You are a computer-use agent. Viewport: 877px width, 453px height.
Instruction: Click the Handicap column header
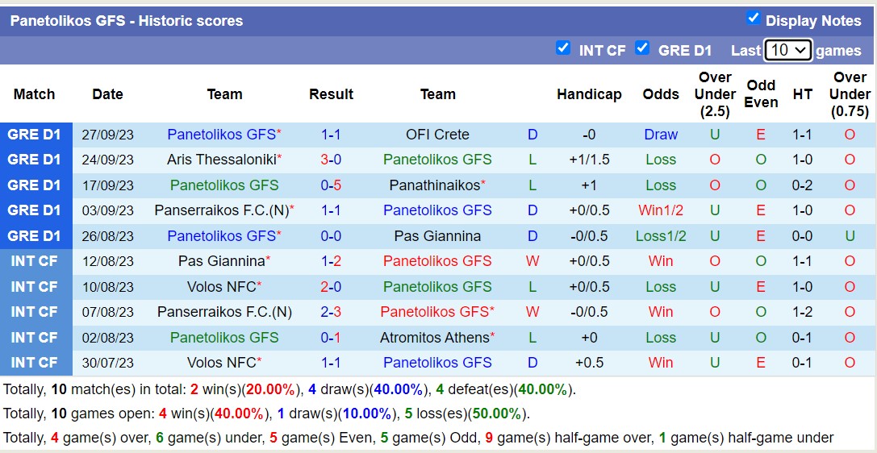(x=589, y=94)
